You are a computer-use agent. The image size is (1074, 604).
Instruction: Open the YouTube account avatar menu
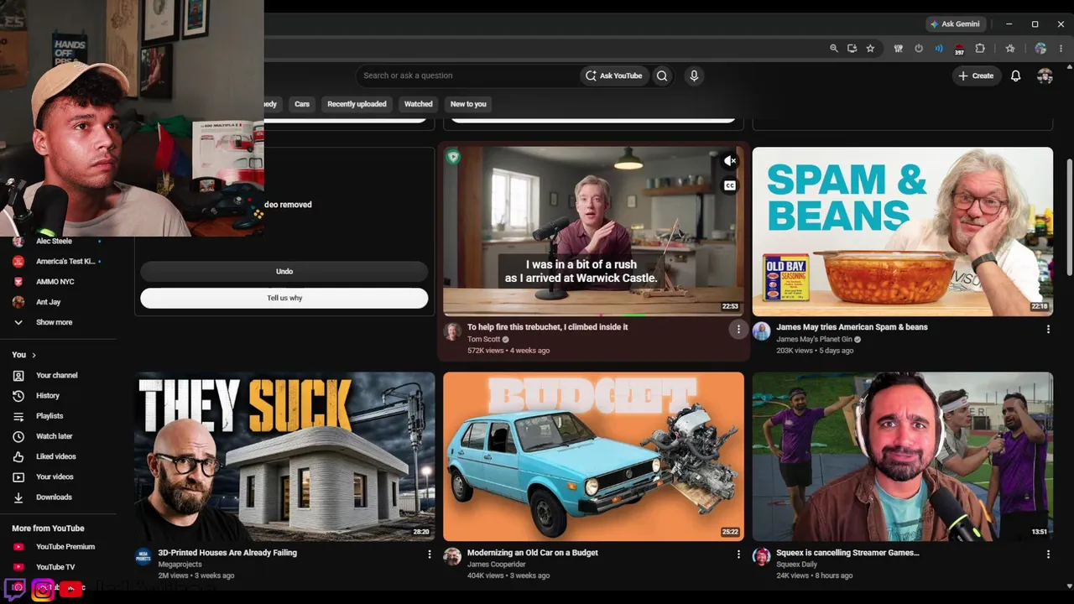click(x=1045, y=75)
